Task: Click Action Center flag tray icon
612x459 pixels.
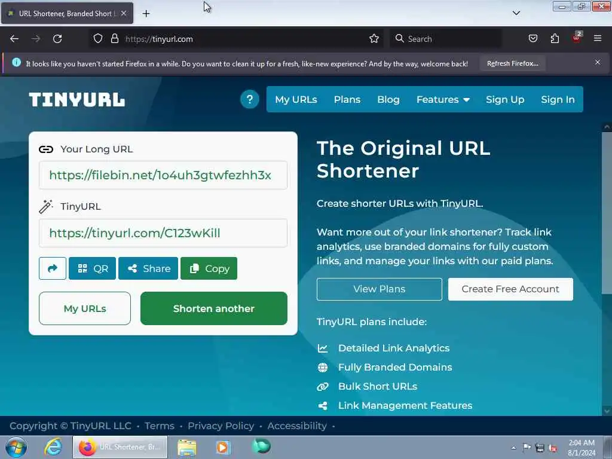Action: click(x=527, y=448)
